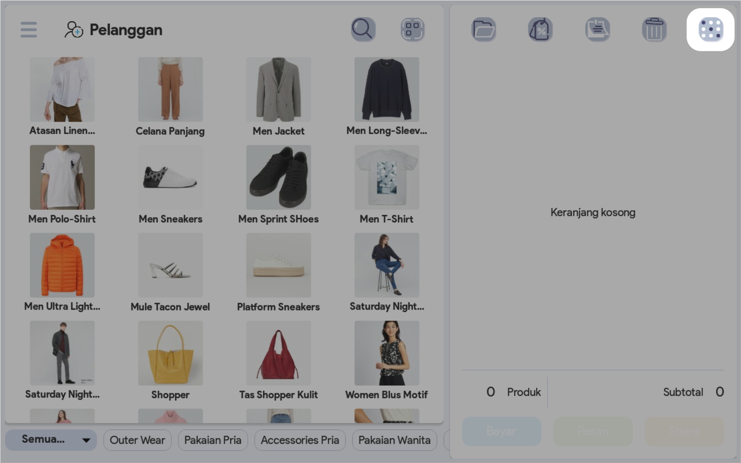Viewport: 741px width, 463px height.
Task: Open saved orders folder icon
Action: point(484,30)
